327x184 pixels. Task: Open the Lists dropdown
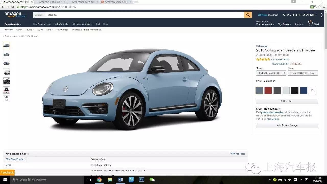tap(299, 24)
